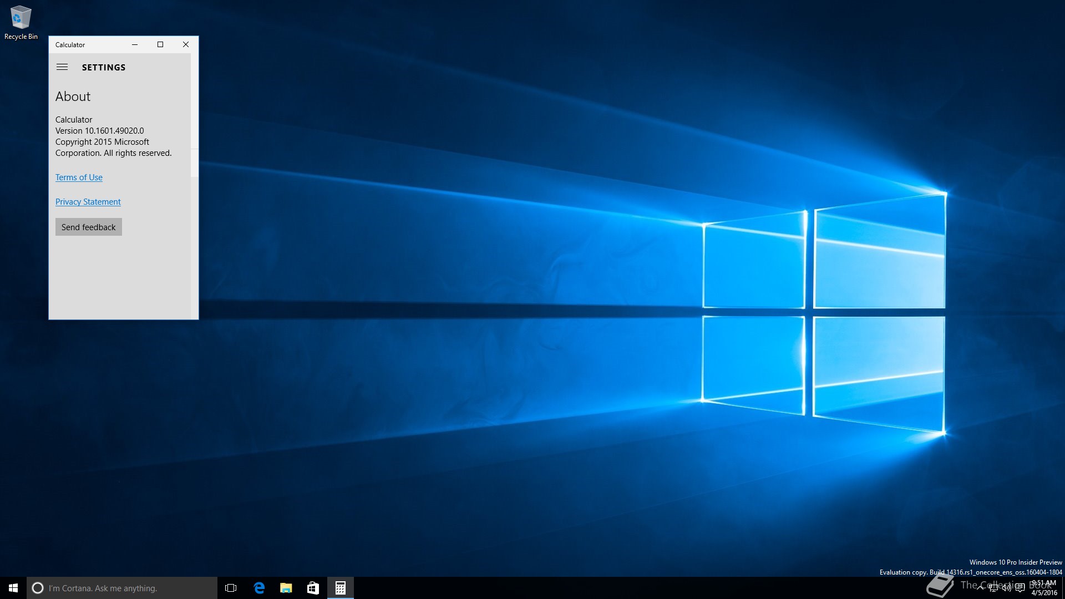The image size is (1065, 599).
Task: Click the SETTINGS header text
Action: (x=104, y=68)
